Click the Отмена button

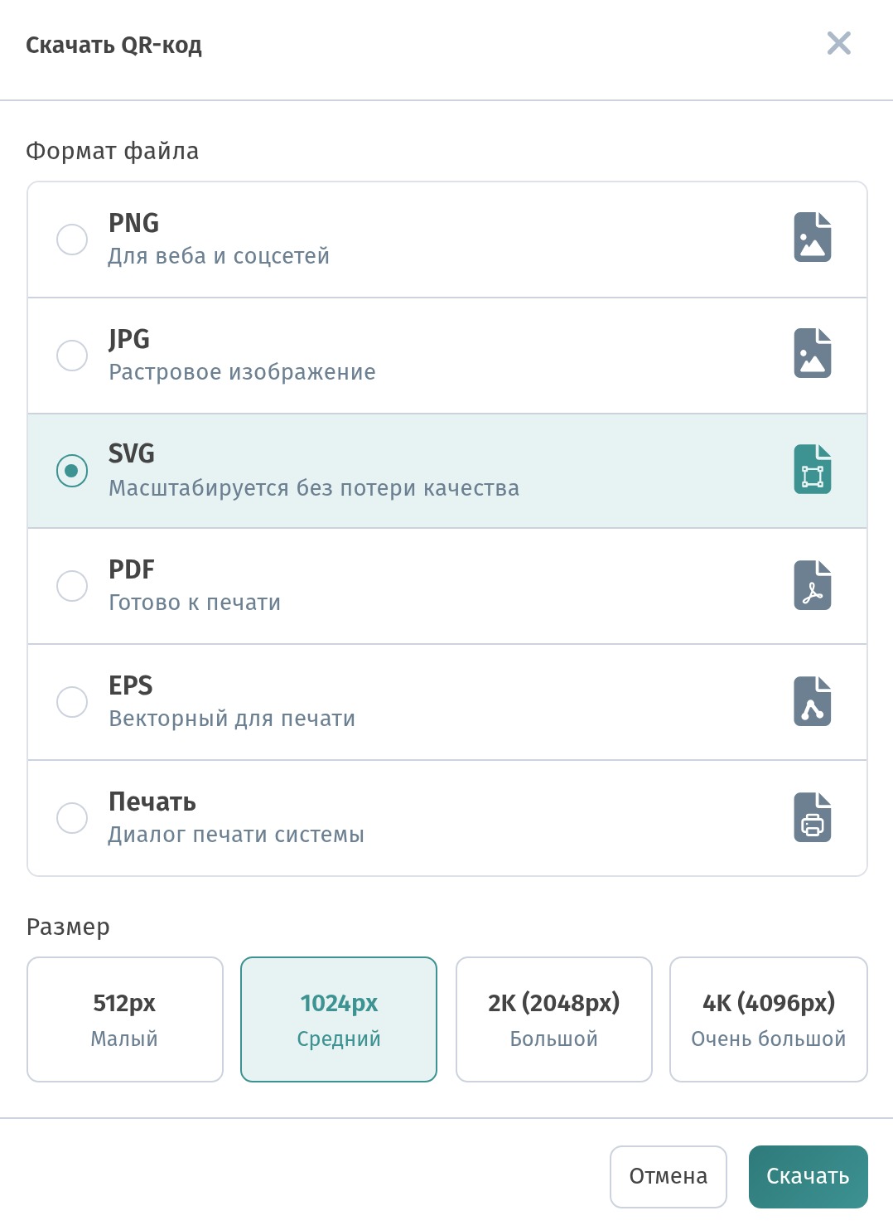(x=669, y=1177)
